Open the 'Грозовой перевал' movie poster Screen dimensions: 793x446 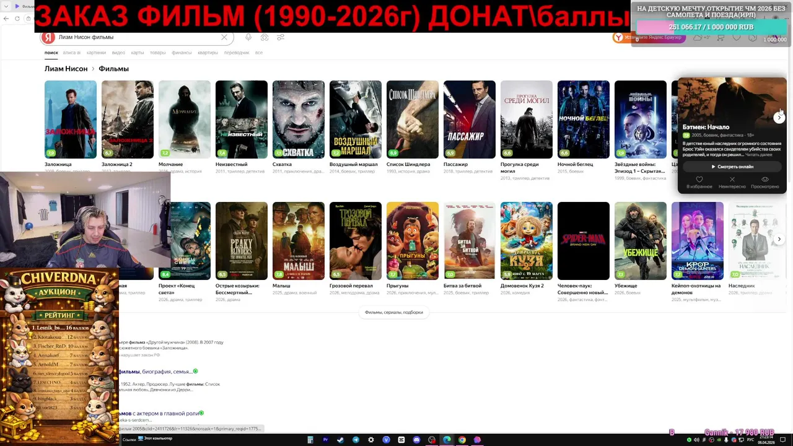click(x=356, y=241)
